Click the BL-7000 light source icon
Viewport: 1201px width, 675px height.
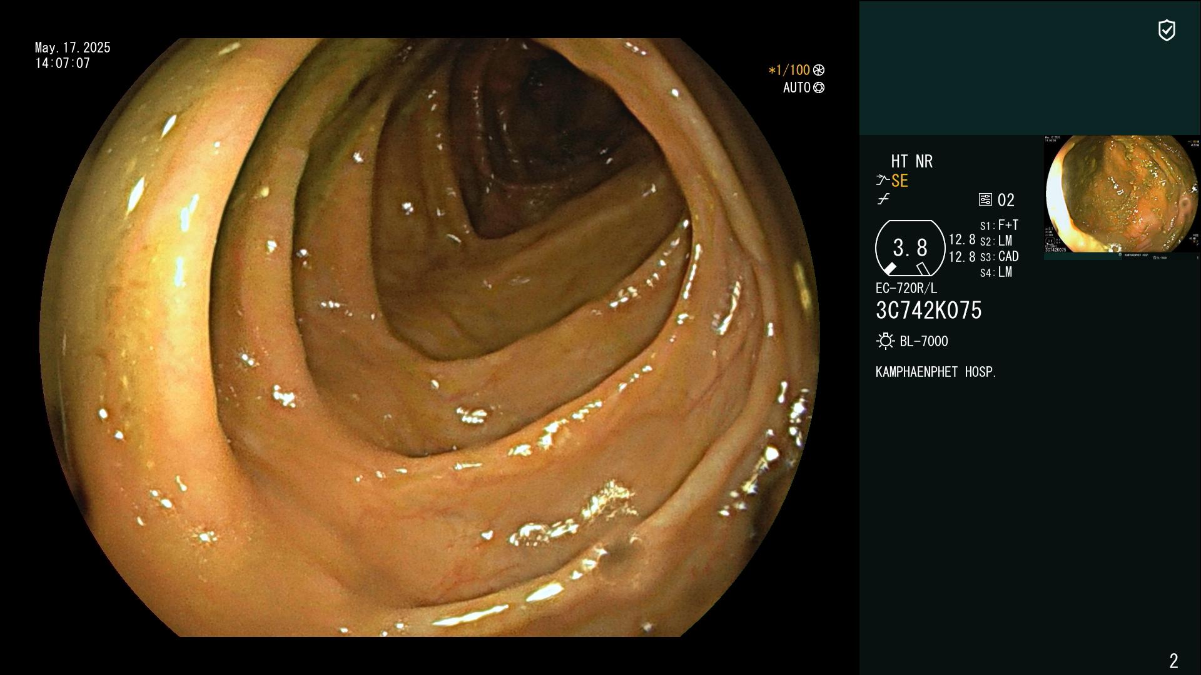click(x=885, y=341)
